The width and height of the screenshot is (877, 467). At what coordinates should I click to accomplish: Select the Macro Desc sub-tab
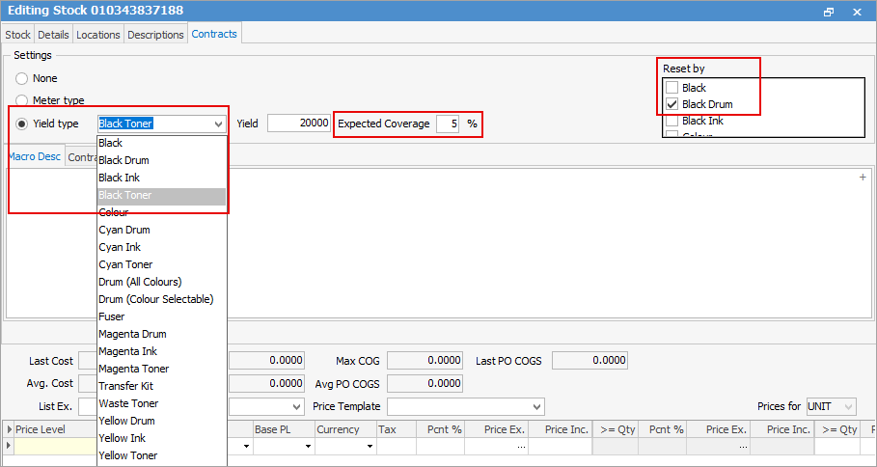point(35,156)
